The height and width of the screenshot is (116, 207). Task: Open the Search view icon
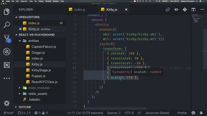pos(6,25)
